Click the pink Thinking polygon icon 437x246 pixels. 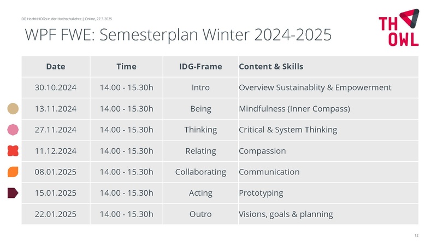(13, 130)
